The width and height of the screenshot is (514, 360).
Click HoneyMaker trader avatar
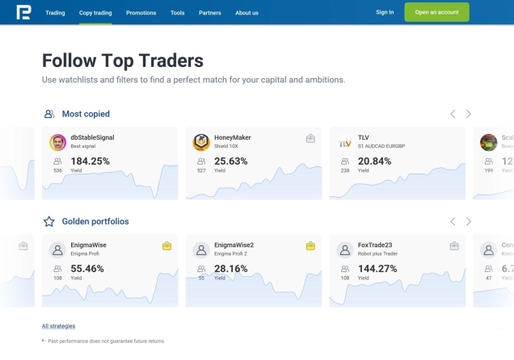(x=201, y=142)
